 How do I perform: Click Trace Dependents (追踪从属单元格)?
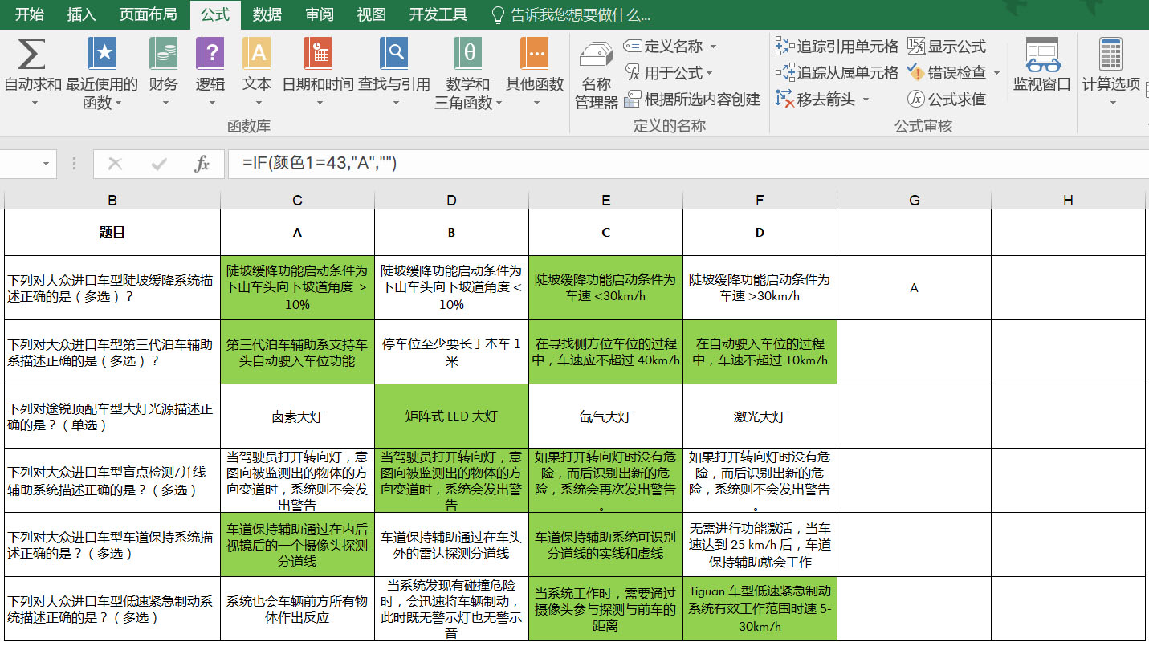click(x=847, y=73)
